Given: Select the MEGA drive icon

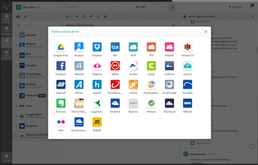Looking at the screenshot, I should (x=115, y=66).
